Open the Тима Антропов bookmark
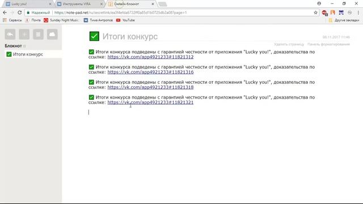 pyautogui.click(x=98, y=20)
